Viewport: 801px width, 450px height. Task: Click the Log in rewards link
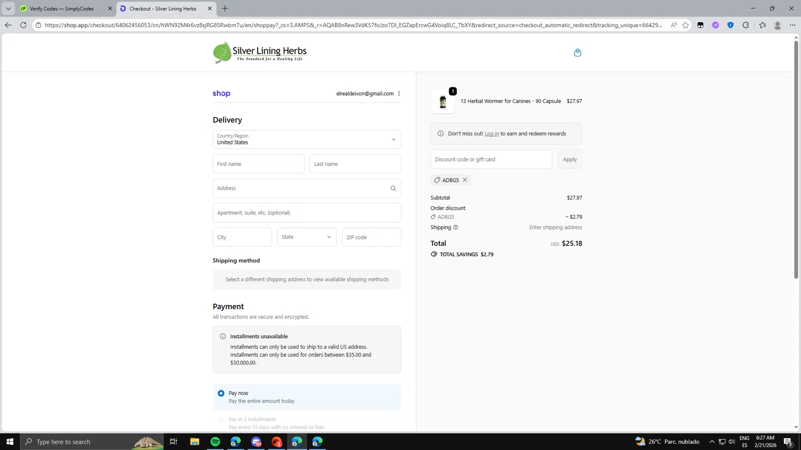click(x=492, y=134)
